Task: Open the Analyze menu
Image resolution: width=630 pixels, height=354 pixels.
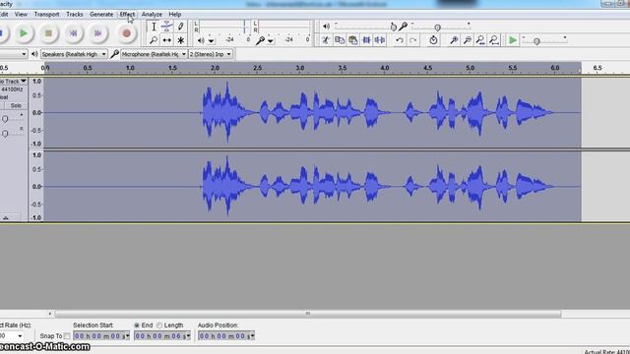Action: click(x=152, y=14)
